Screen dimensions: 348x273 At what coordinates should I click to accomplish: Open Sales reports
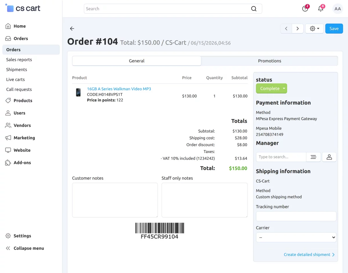pyautogui.click(x=19, y=60)
